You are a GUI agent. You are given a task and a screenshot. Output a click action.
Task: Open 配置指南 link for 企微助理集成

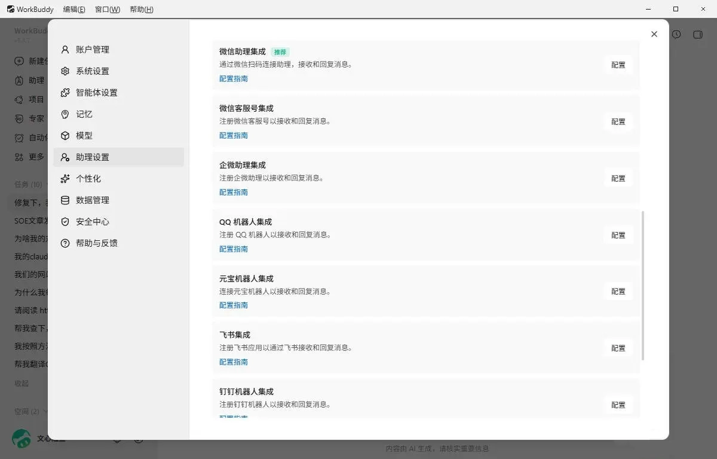pyautogui.click(x=234, y=192)
